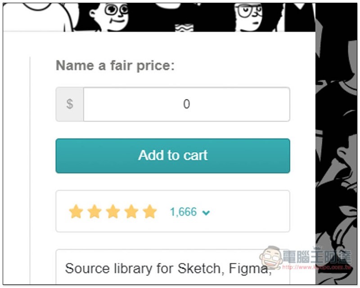Viewport: 360px width, 288px height.
Task: Click the first rating star
Action: [x=76, y=212]
